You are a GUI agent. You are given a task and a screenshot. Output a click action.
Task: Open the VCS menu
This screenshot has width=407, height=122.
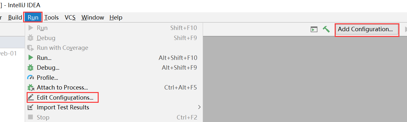[70, 17]
